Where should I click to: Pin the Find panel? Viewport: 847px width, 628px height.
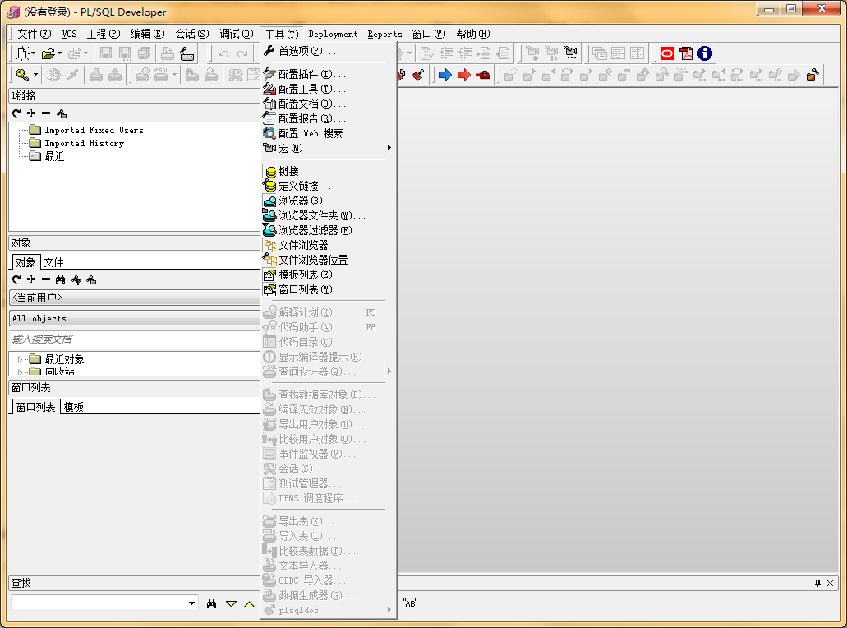(x=817, y=583)
